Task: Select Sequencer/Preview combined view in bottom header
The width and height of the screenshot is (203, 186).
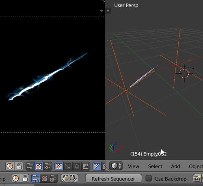Action: [54, 178]
